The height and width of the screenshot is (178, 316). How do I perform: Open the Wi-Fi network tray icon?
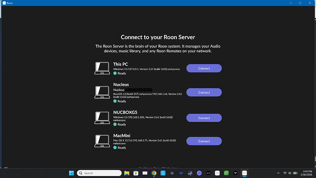(x=285, y=173)
